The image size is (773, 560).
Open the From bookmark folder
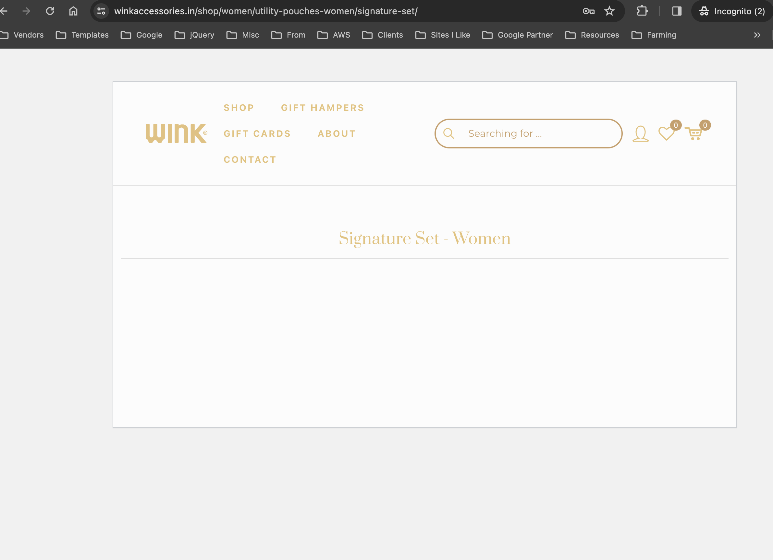288,35
